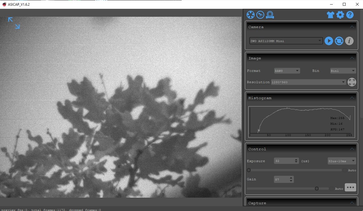Enable Auto exposure checkbox
Image resolution: width=363 pixels, height=211 pixels.
tap(345, 170)
